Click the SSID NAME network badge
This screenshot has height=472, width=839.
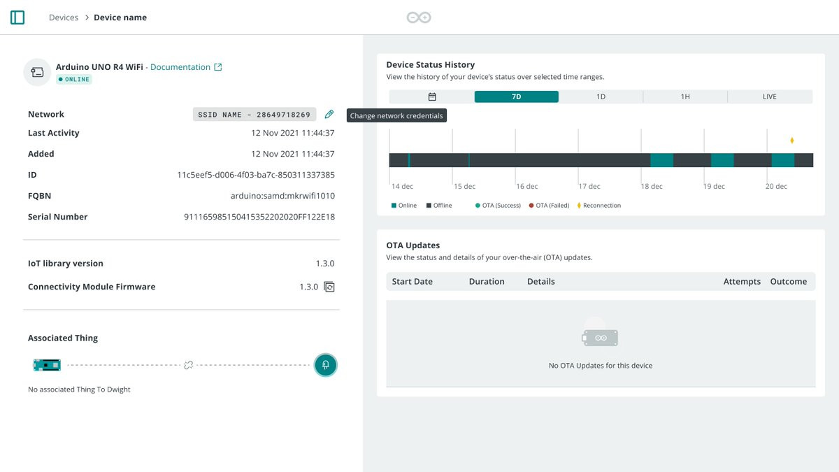(254, 114)
